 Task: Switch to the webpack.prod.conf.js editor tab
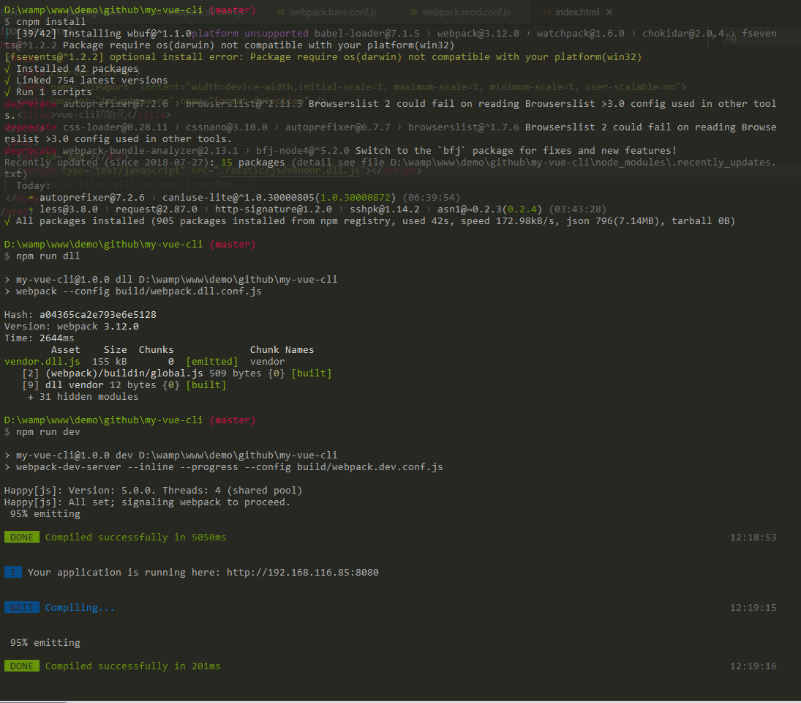click(460, 12)
